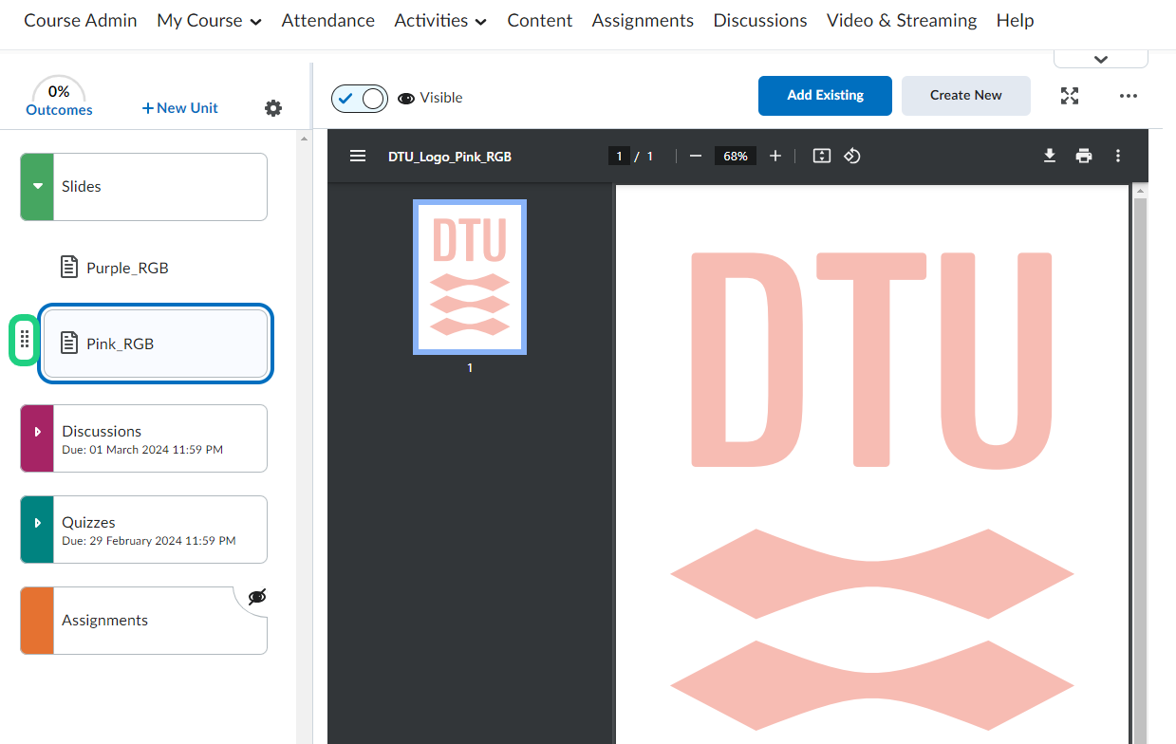This screenshot has height=744, width=1176.
Task: Enter fullscreen with the expand arrows icon
Action: pos(1070,96)
